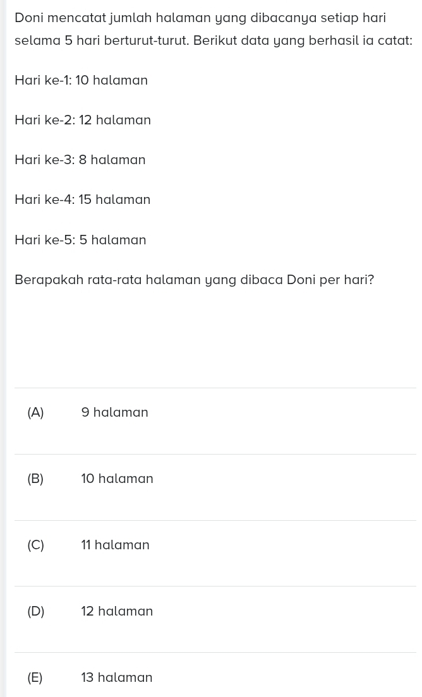This screenshot has height=697, width=422.
Task: Click the "Hari ke-2: 12 halaman" line
Action: 83,121
